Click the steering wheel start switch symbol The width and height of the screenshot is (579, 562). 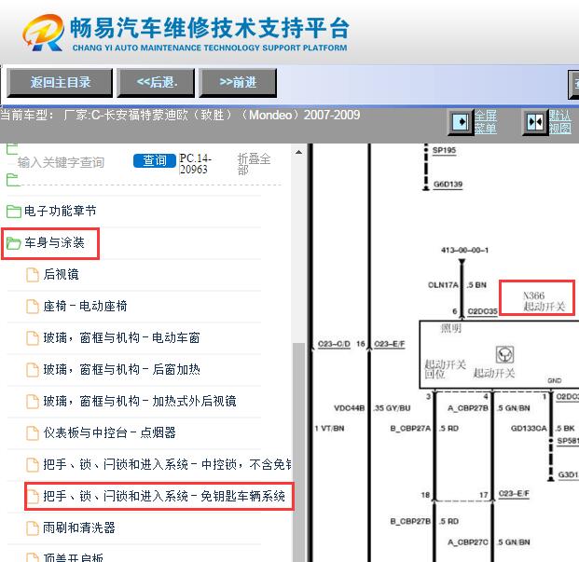pos(504,354)
